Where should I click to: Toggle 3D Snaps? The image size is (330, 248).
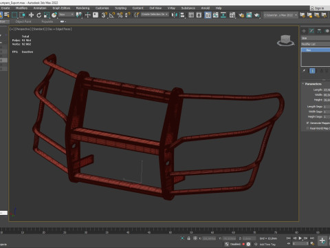(104, 15)
